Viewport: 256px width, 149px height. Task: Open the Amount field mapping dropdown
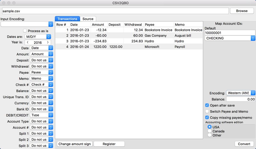click(42, 54)
